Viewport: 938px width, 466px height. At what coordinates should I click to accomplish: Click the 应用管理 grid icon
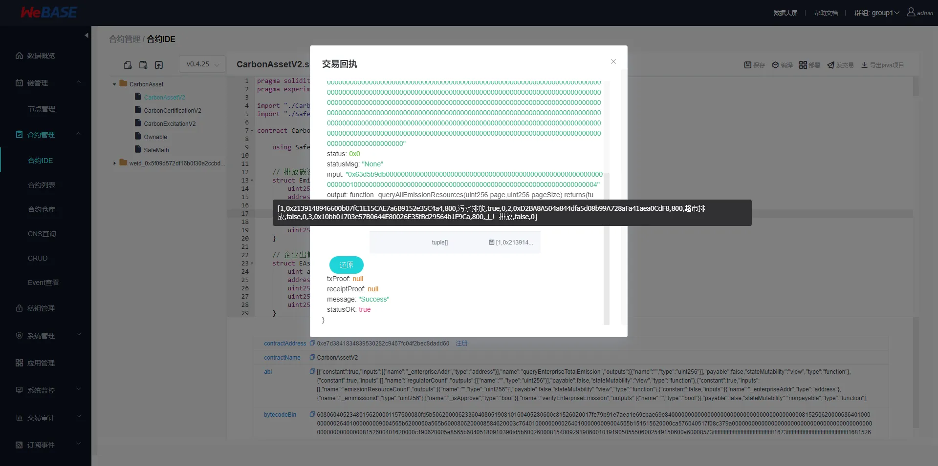(x=19, y=363)
